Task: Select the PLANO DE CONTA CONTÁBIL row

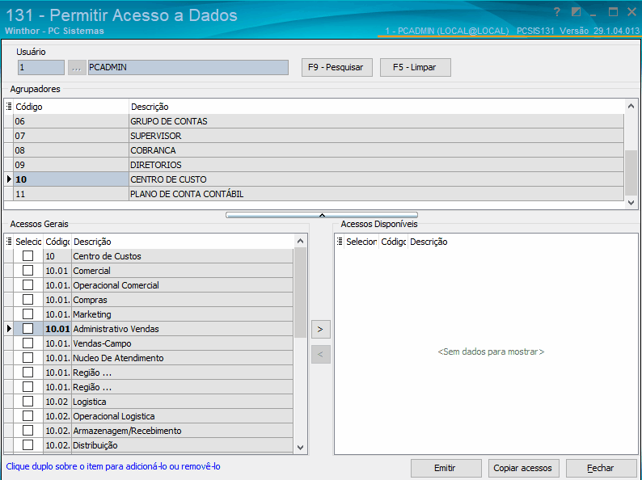Action: (x=314, y=194)
